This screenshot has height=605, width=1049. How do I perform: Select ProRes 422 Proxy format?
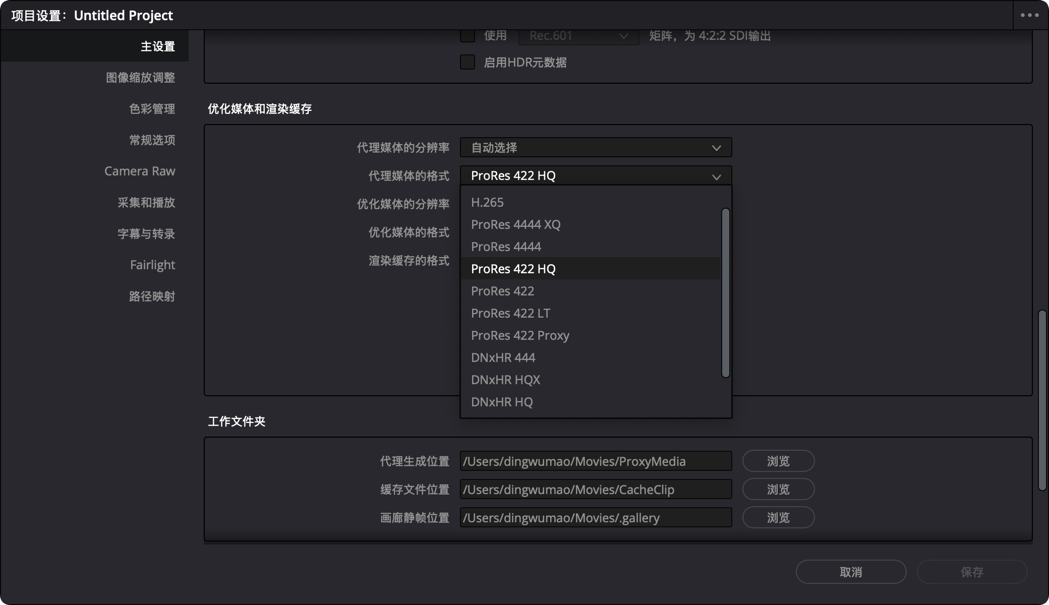tap(519, 335)
